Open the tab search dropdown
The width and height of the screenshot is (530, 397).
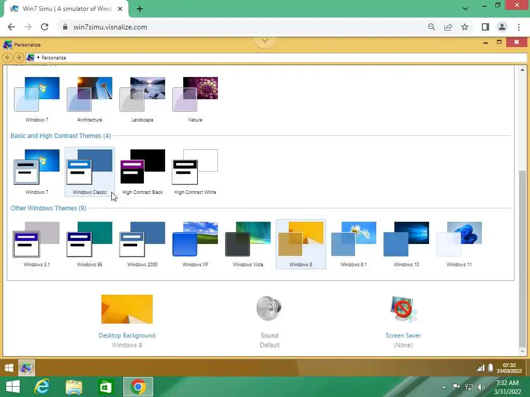click(x=465, y=9)
